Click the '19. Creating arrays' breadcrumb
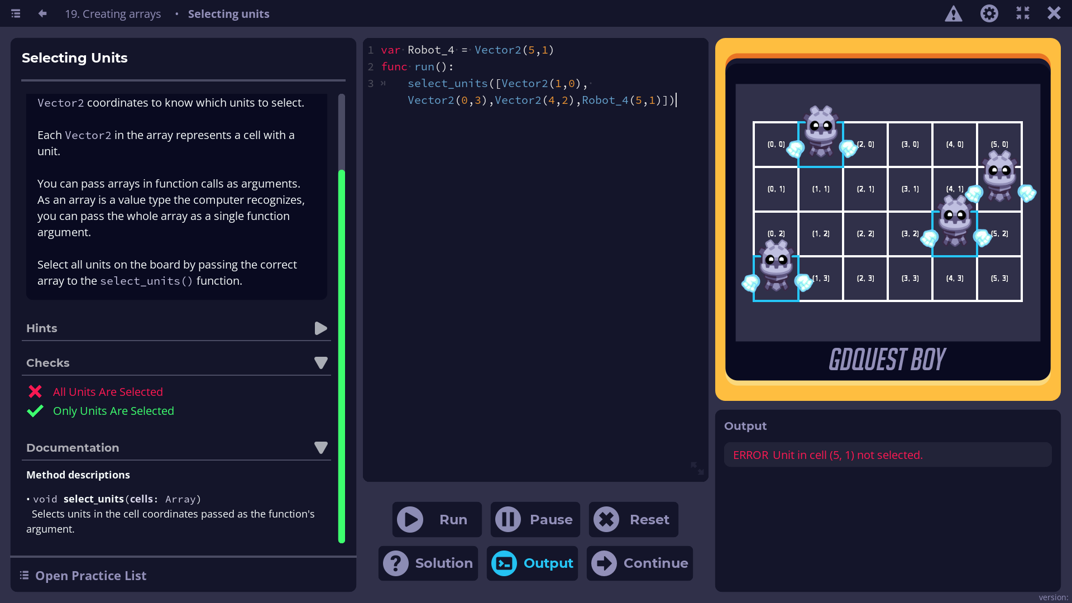Image resolution: width=1072 pixels, height=603 pixels. click(113, 14)
